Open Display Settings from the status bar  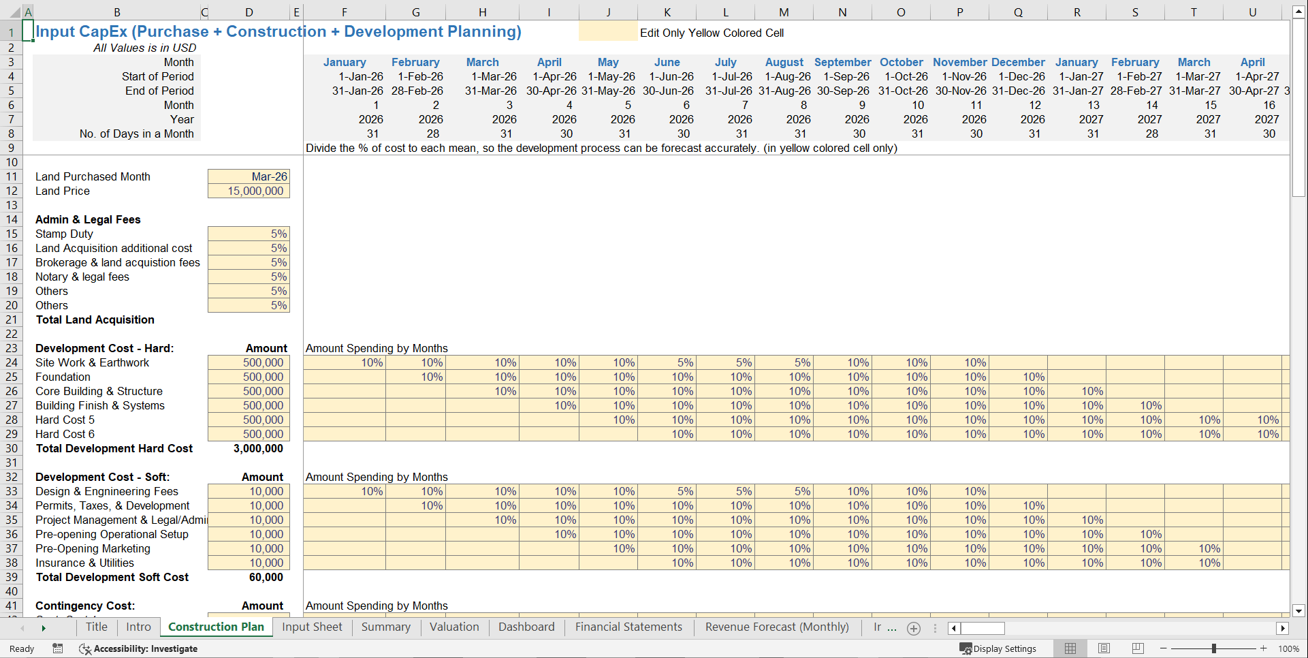pyautogui.click(x=998, y=648)
